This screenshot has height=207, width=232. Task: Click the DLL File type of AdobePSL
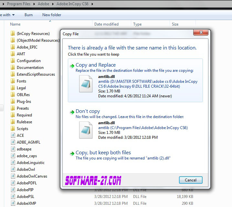tap(140, 196)
